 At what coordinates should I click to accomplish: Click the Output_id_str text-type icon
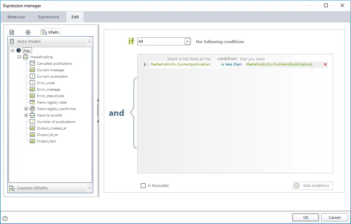point(32,134)
